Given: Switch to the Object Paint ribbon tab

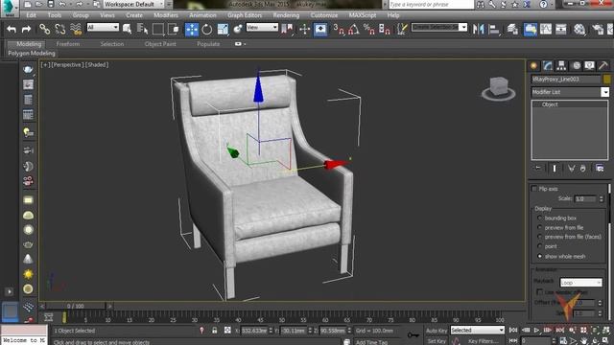Looking at the screenshot, I should (x=160, y=44).
